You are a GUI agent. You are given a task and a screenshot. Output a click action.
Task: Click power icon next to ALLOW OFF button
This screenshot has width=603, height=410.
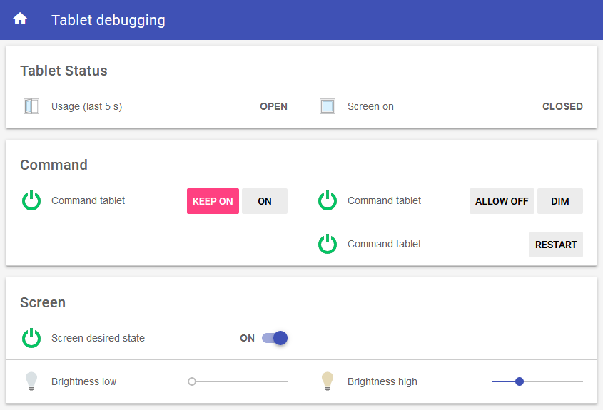(x=328, y=201)
